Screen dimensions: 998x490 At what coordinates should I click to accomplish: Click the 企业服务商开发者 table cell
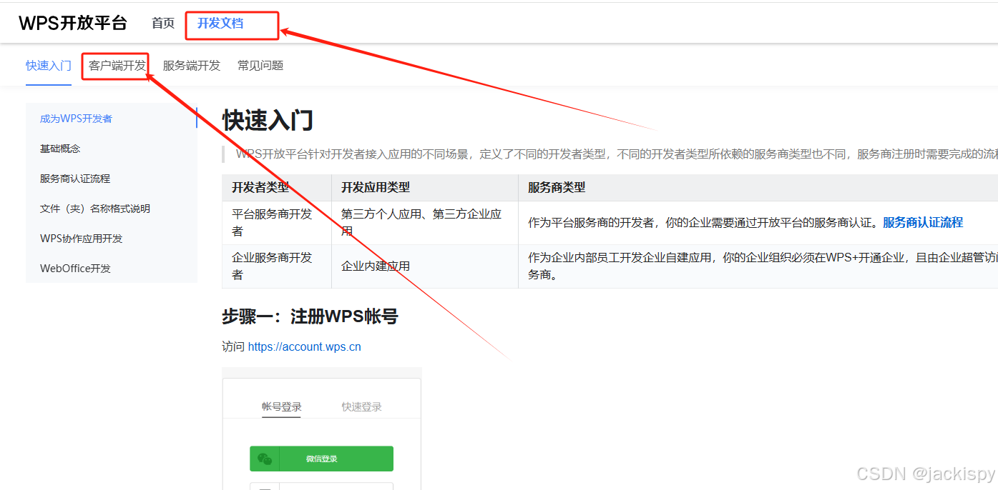click(x=277, y=266)
